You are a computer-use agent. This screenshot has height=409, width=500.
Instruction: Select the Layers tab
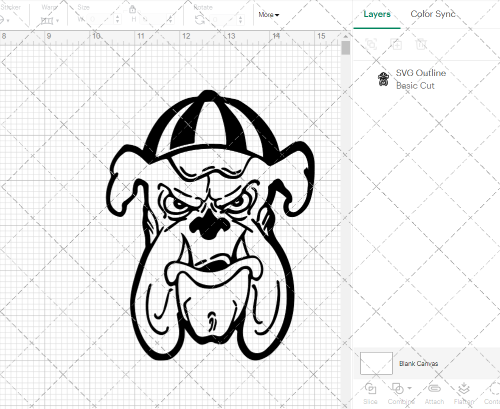(377, 14)
